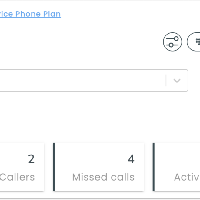Click inside the empty select field
Screen dimensions: 200x200
click(82, 81)
